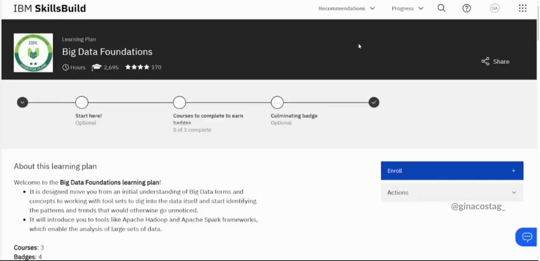Click the 0 of 3 complete text
This screenshot has height=261, width=540.
[192, 130]
